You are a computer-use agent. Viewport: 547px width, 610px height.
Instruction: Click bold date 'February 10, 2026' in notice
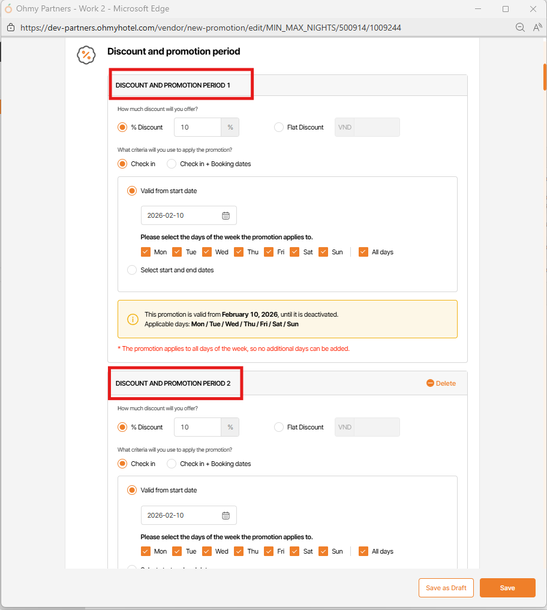pyautogui.click(x=250, y=314)
